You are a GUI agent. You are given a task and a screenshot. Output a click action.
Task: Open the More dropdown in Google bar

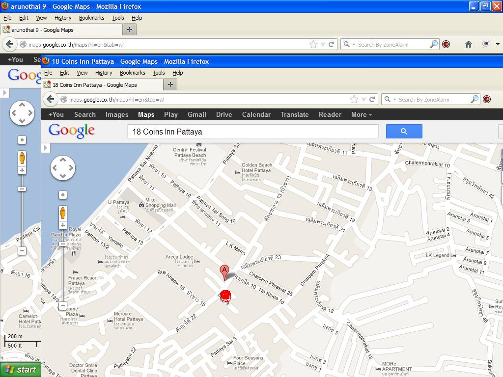pos(361,114)
